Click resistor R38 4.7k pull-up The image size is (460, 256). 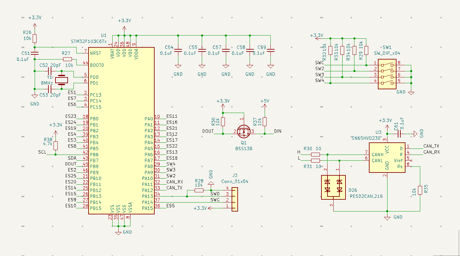pos(56,146)
